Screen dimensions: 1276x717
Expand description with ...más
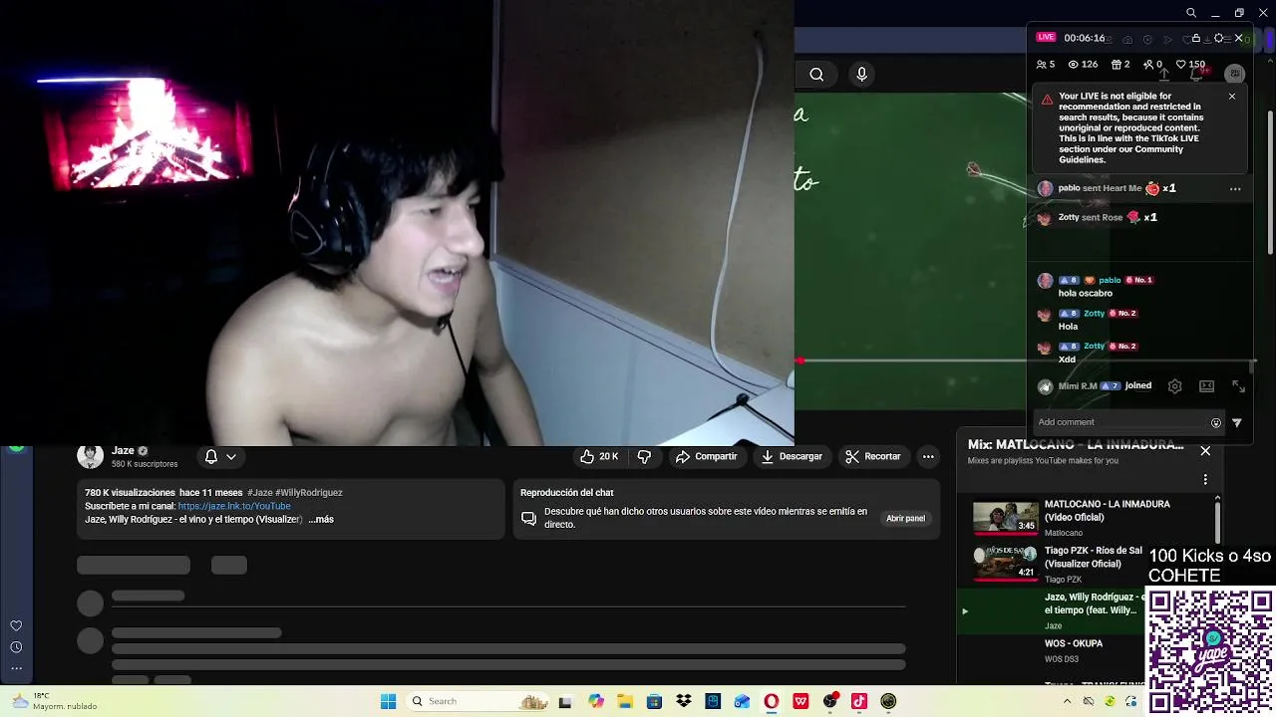321,519
